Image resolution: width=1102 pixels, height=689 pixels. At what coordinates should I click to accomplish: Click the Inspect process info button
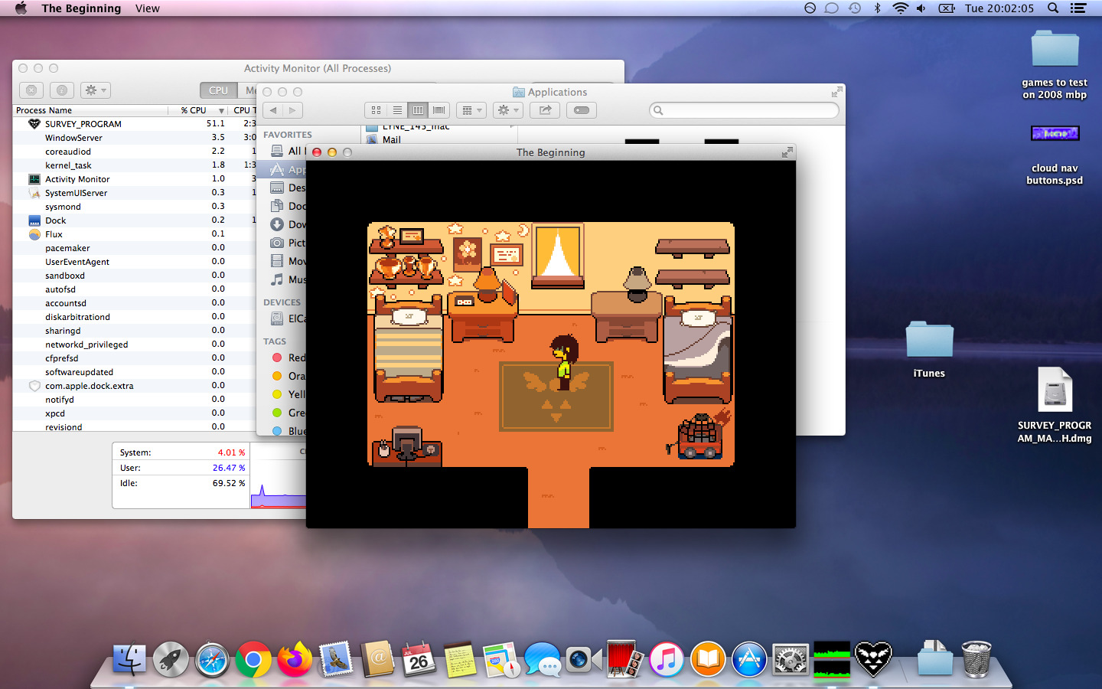pyautogui.click(x=62, y=90)
